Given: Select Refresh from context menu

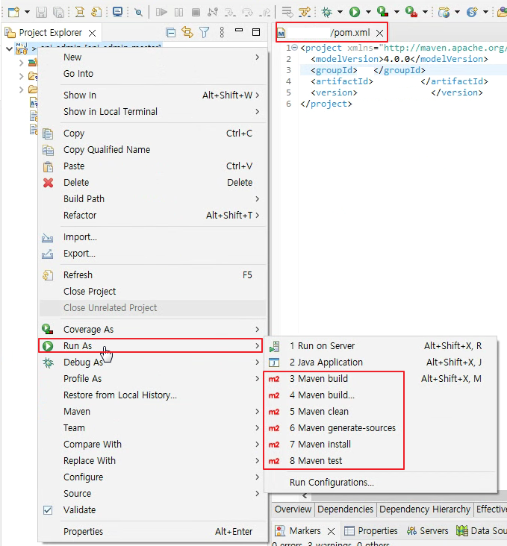Looking at the screenshot, I should [152, 274].
